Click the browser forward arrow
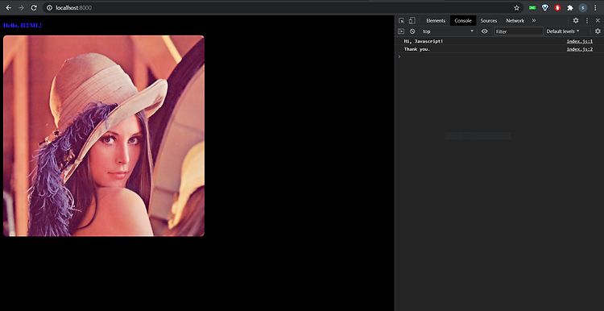Screen dimensions: 604x311 click(21, 8)
